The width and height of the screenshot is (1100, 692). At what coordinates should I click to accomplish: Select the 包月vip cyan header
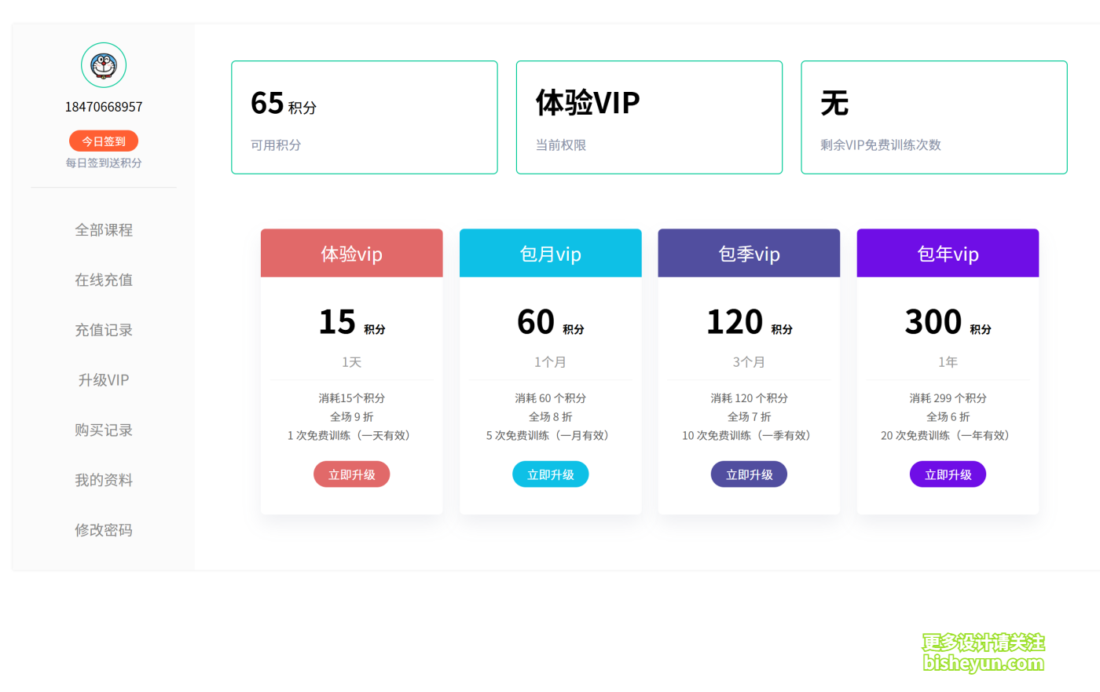coord(550,252)
